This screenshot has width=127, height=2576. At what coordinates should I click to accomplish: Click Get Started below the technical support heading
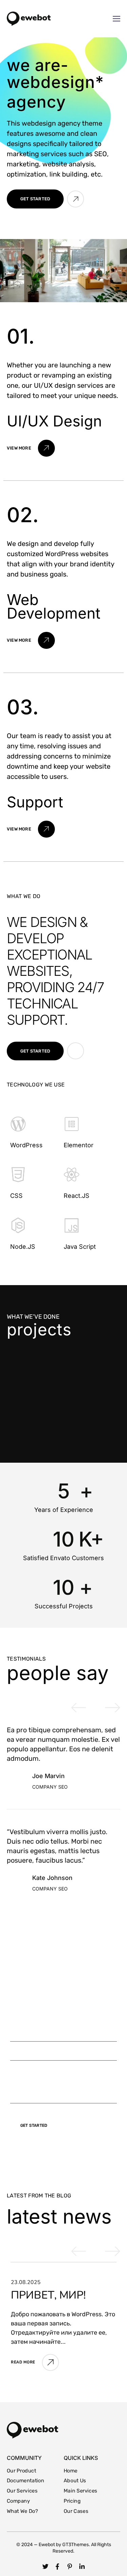[35, 1051]
